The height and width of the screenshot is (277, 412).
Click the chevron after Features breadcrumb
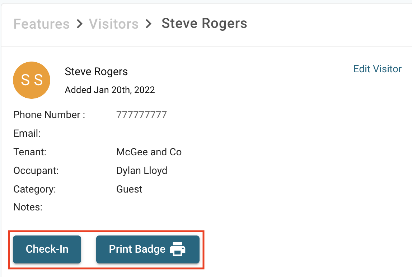[79, 24]
